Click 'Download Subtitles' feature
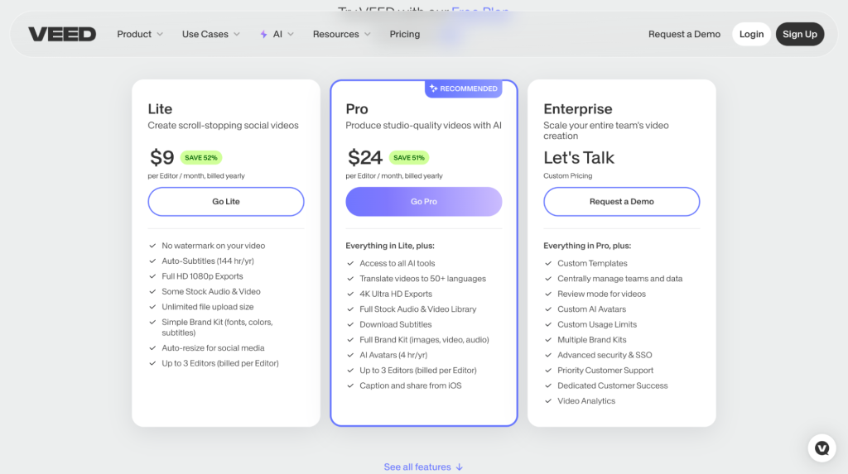Viewport: 848px width, 474px height. 396,325
